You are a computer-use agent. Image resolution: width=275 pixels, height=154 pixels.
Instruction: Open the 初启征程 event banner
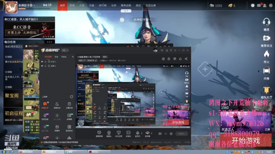point(13,115)
